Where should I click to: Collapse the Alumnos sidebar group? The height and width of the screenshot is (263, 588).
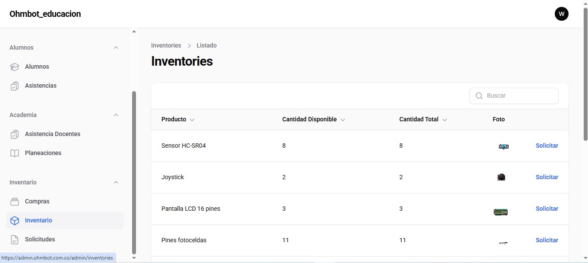[116, 48]
